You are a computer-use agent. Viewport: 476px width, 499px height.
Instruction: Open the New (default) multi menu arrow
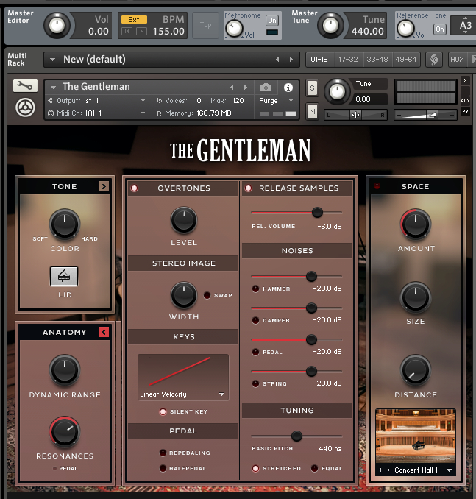tap(52, 60)
